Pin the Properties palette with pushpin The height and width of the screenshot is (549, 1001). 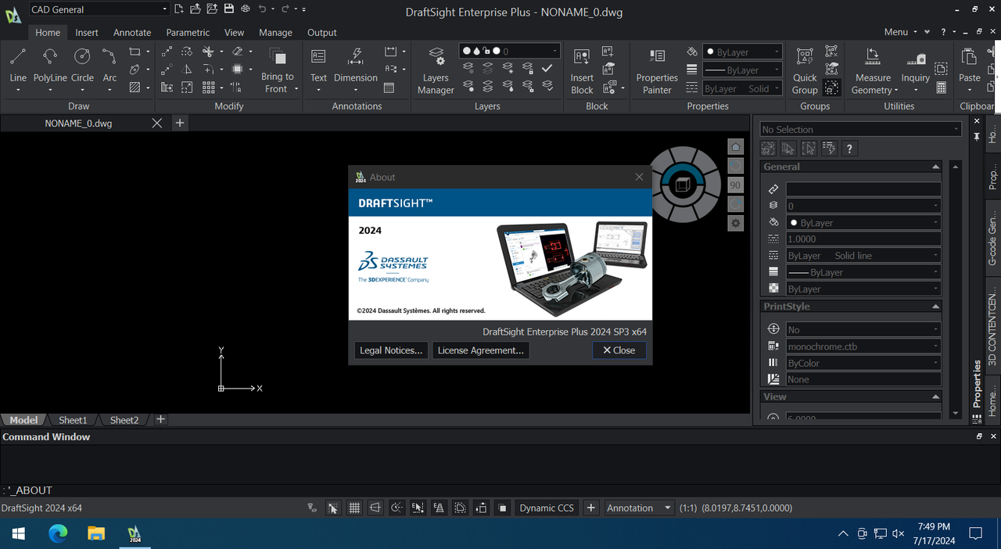point(977,136)
